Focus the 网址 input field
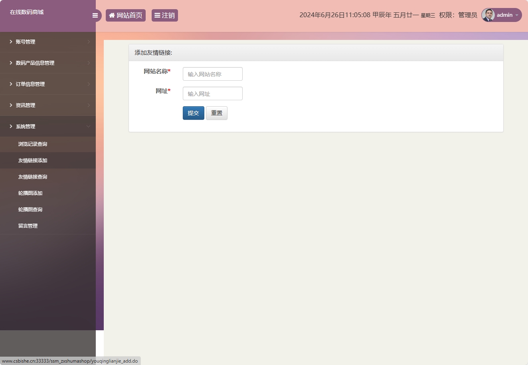Viewport: 528px width, 365px height. [x=213, y=93]
